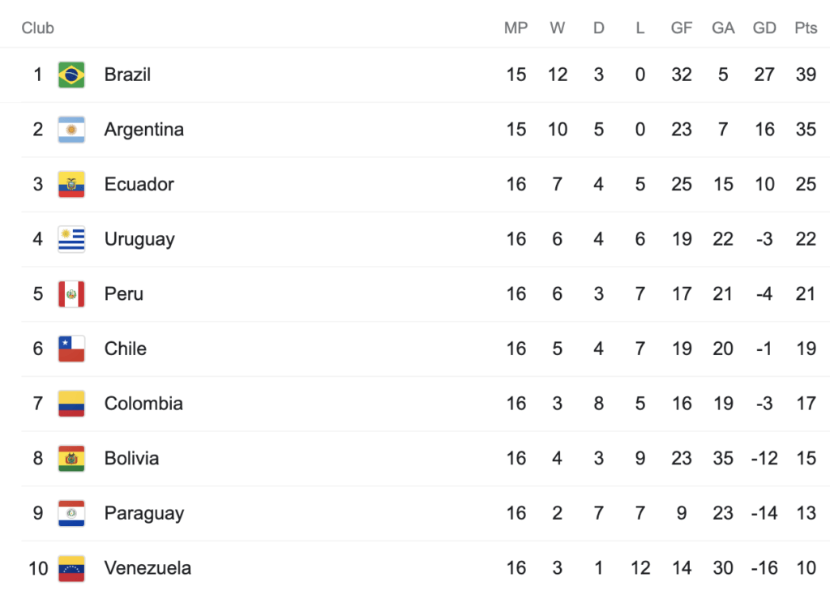830x599 pixels.
Task: Select the Bolivia flag icon
Action: click(x=71, y=458)
